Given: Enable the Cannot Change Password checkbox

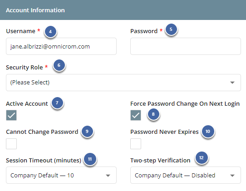Looking at the screenshot, I should [x=11, y=144].
